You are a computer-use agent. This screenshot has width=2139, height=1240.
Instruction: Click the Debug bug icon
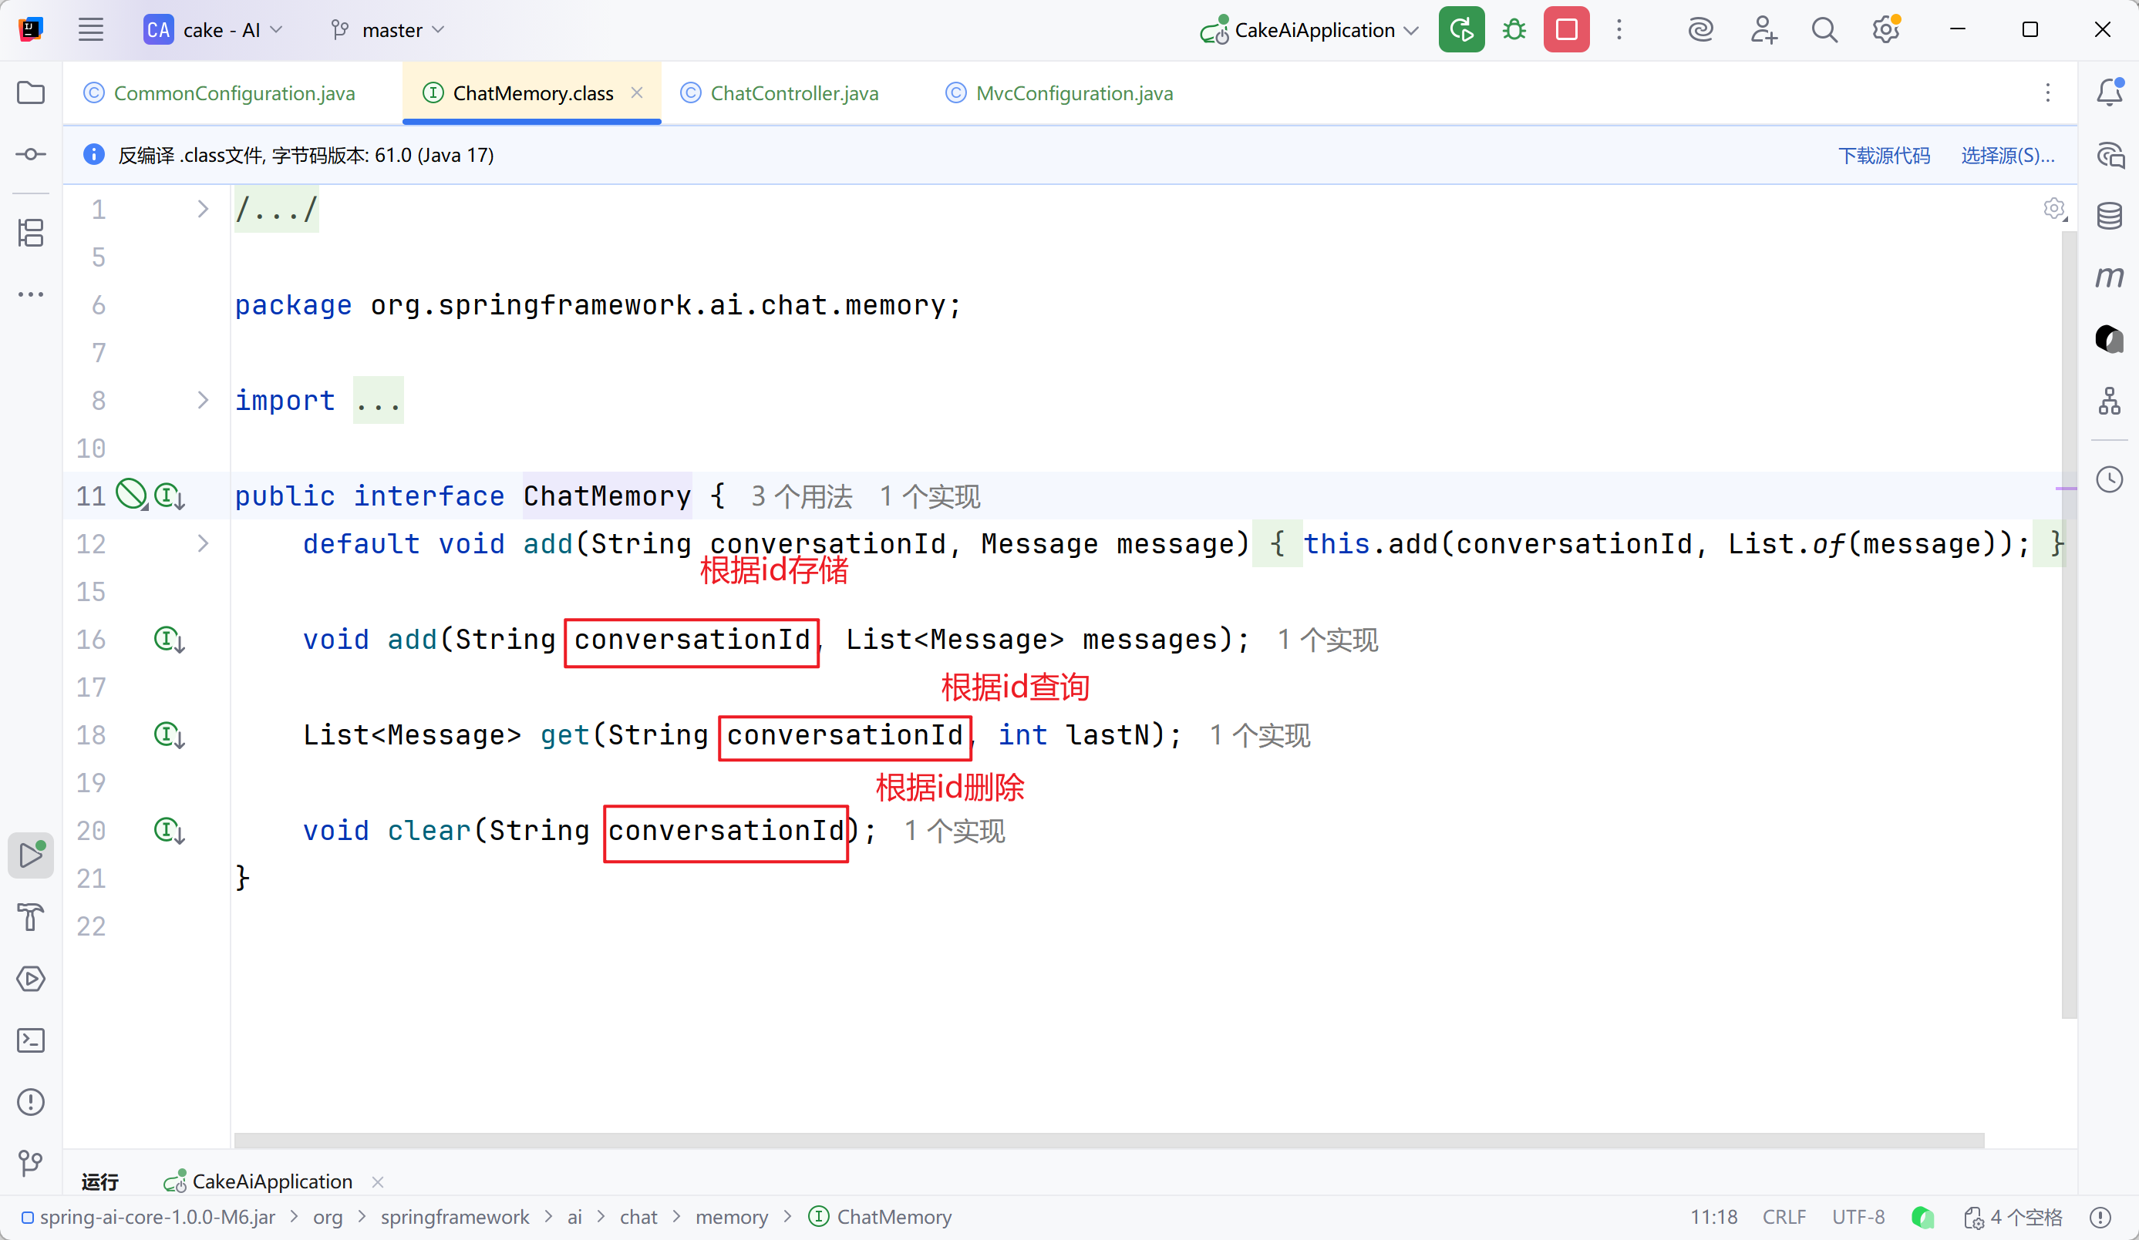point(1514,31)
